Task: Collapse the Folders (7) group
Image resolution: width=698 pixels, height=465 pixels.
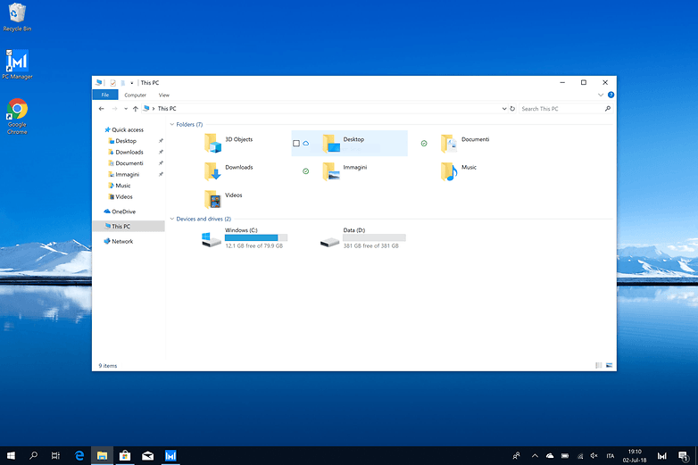Action: 171,125
